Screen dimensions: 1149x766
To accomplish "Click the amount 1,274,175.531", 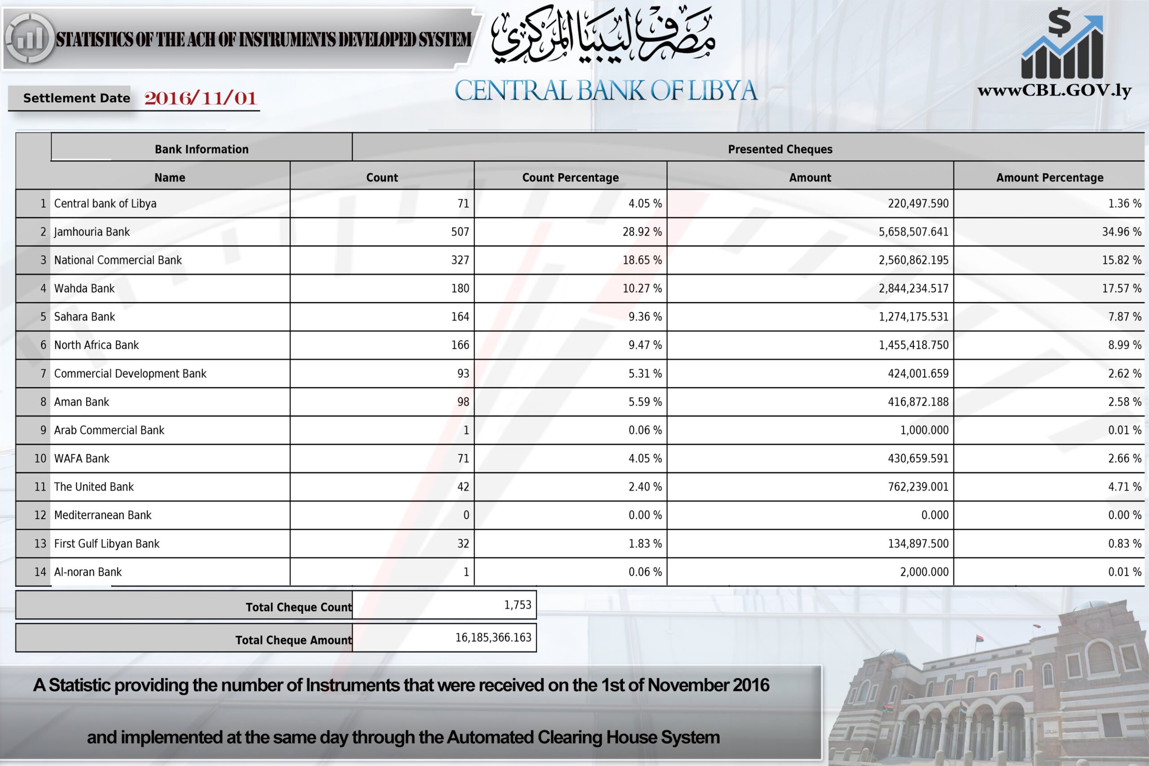I will (x=913, y=316).
